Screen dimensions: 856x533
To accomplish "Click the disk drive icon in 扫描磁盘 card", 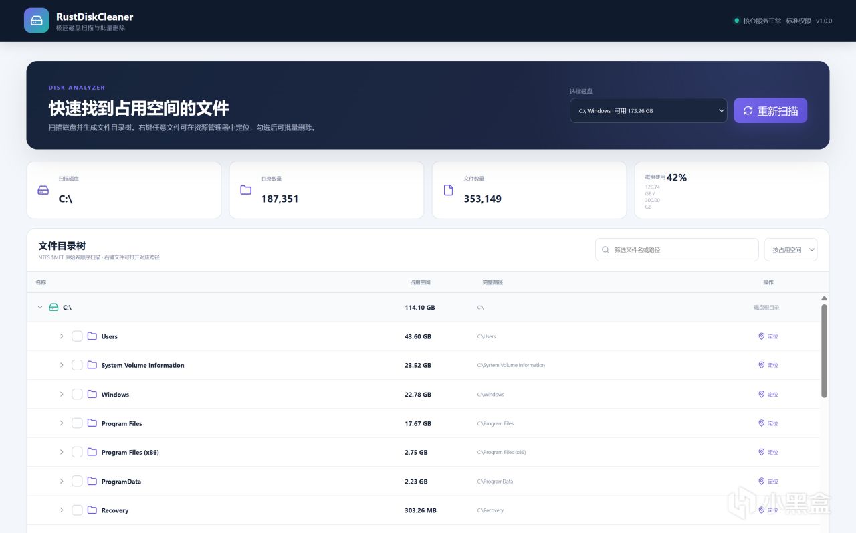I will [x=43, y=190].
